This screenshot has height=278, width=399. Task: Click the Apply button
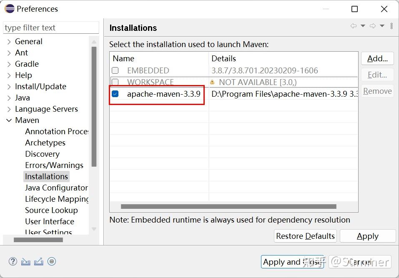click(368, 236)
